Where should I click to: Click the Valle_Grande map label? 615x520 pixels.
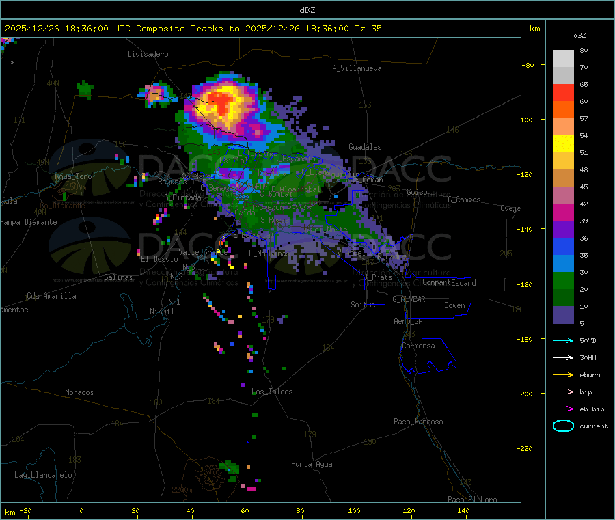pyautogui.click(x=203, y=252)
